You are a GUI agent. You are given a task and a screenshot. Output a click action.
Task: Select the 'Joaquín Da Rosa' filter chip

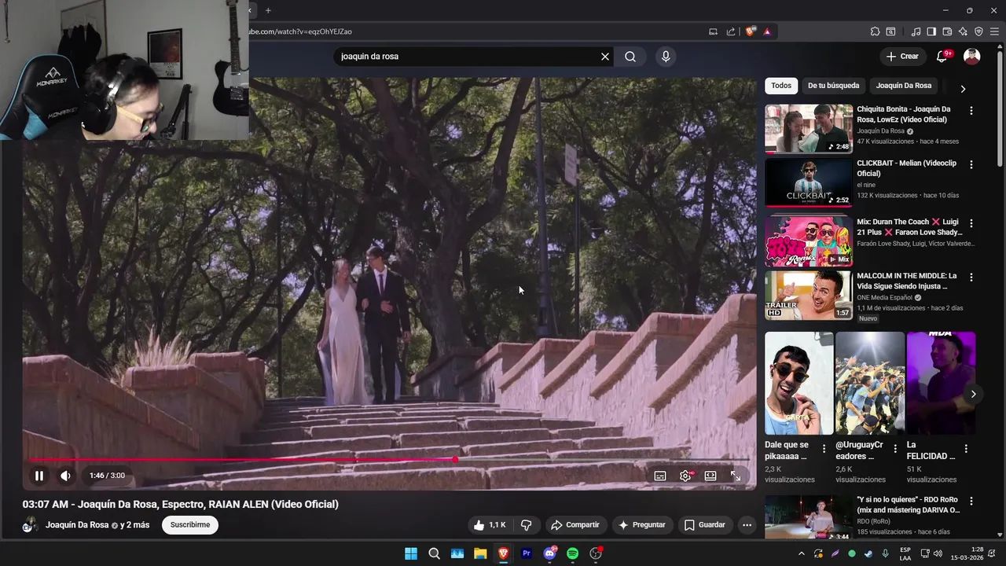click(x=904, y=86)
